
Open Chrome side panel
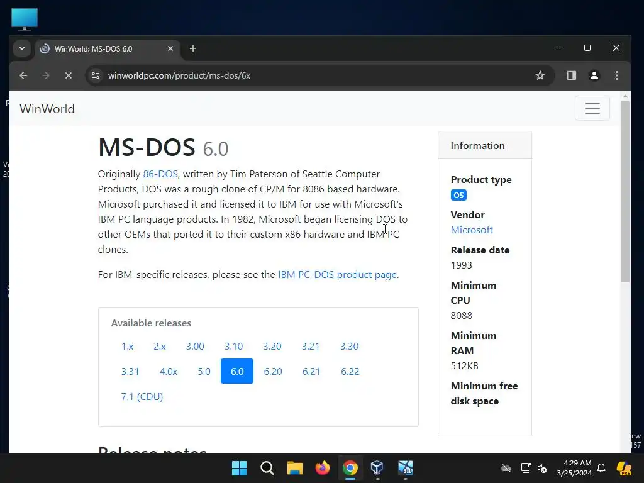[x=571, y=75]
